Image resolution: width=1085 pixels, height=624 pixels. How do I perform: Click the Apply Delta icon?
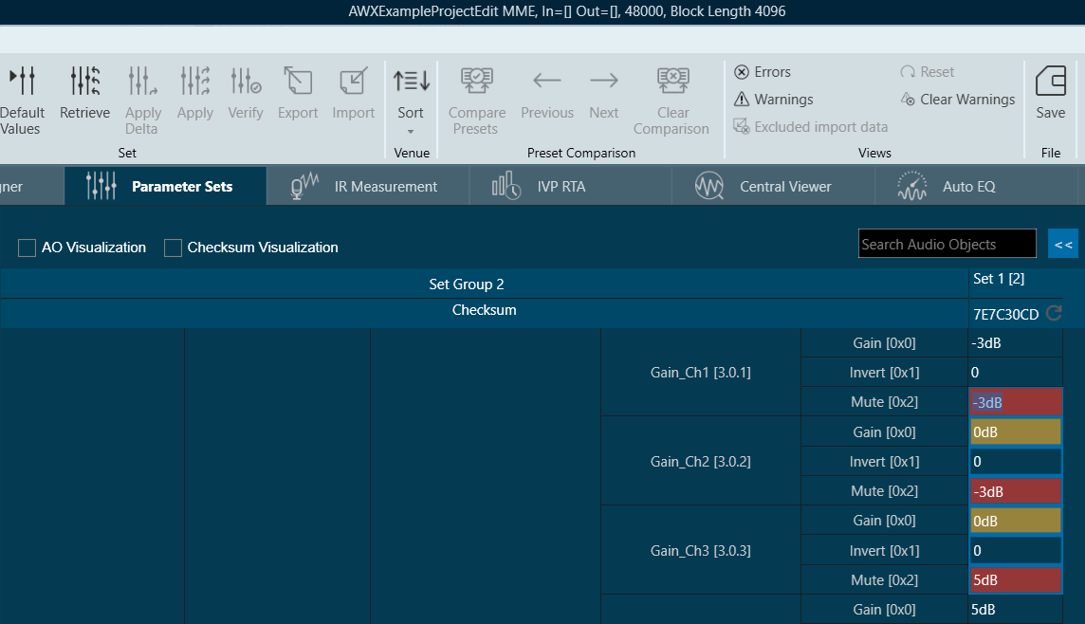[x=142, y=81]
